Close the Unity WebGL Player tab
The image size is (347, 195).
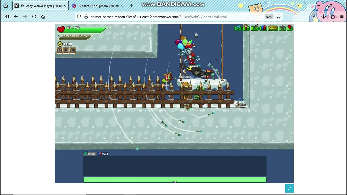coord(65,6)
